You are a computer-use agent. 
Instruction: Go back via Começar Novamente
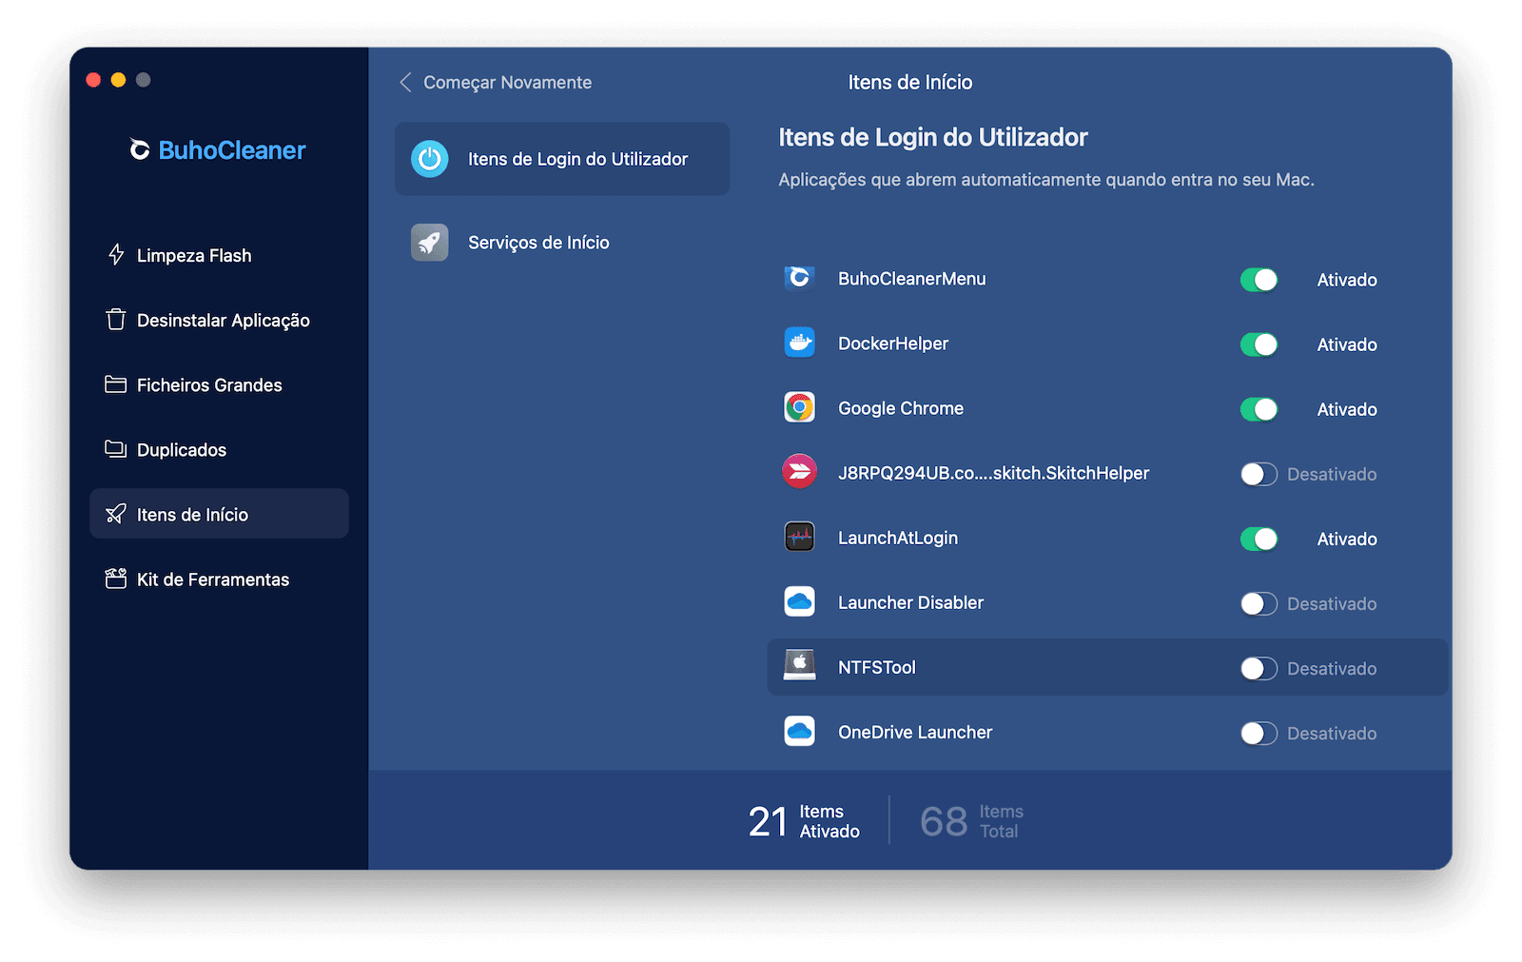(495, 82)
